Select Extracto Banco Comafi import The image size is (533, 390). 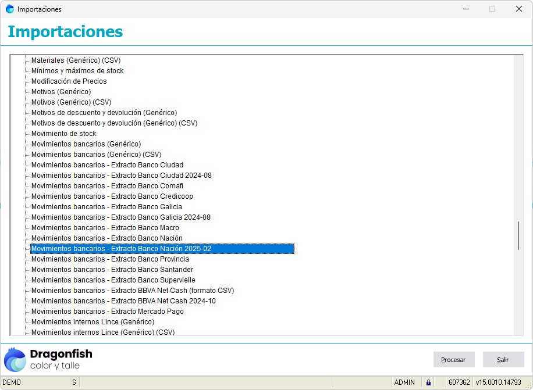coord(107,186)
